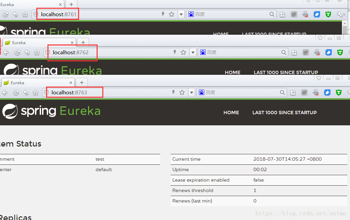The image size is (350, 220).
Task: Click the lightning icon in localhost:8762 address bar
Action: tap(175, 52)
